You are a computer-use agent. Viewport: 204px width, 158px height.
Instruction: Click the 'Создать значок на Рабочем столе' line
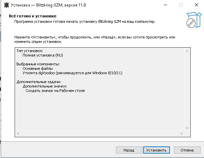(55, 91)
